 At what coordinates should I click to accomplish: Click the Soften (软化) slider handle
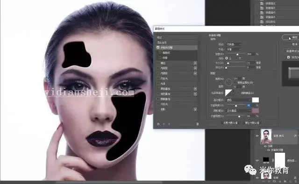point(226,68)
